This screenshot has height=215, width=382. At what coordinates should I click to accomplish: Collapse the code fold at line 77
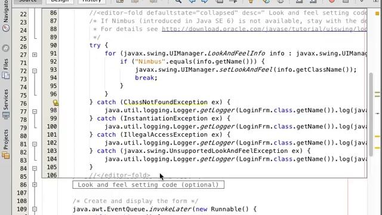35,112
